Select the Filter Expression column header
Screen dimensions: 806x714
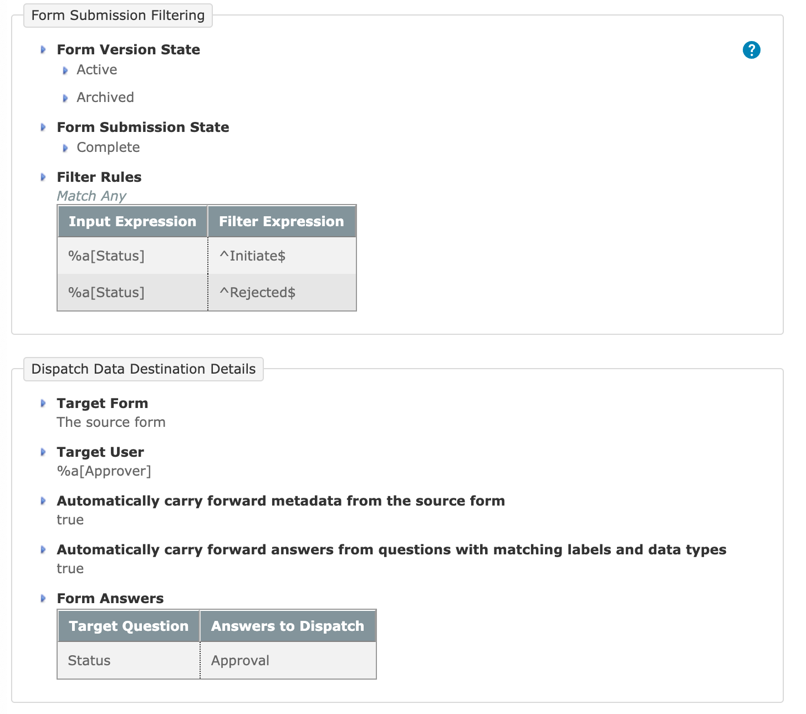(x=282, y=222)
